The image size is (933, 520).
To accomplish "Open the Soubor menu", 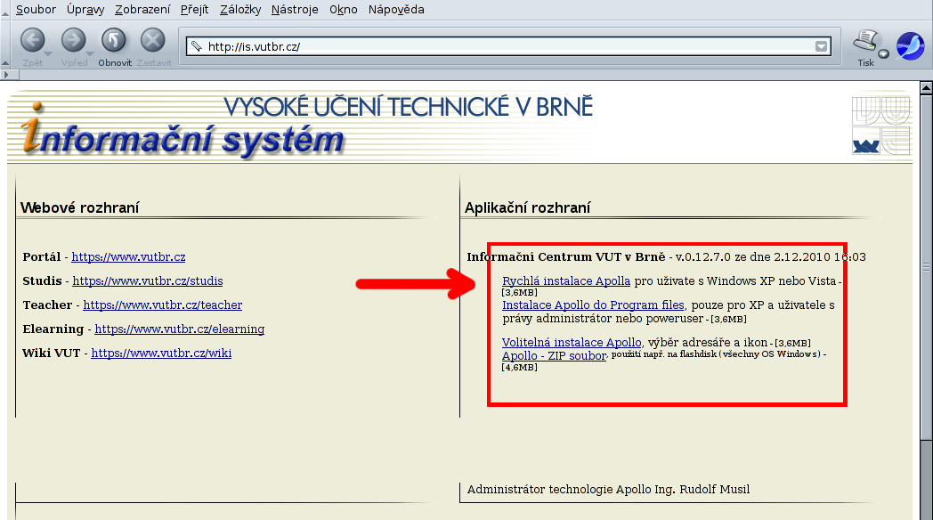I will [x=36, y=10].
